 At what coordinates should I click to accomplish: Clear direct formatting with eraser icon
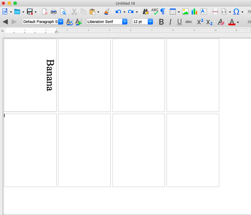221,22
